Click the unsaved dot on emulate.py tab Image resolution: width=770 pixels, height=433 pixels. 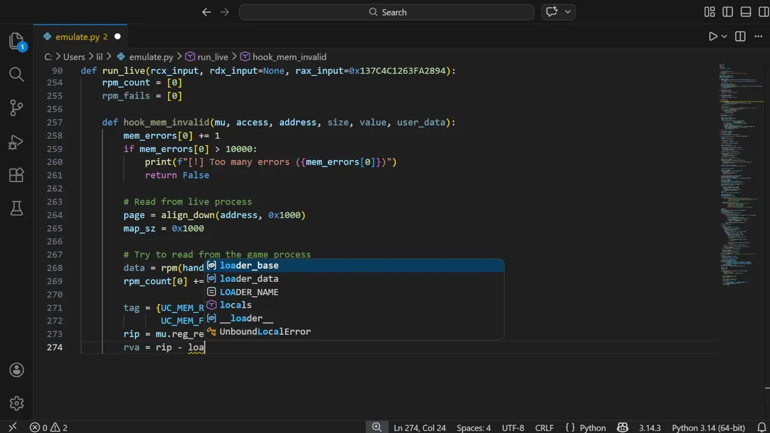pyautogui.click(x=117, y=37)
